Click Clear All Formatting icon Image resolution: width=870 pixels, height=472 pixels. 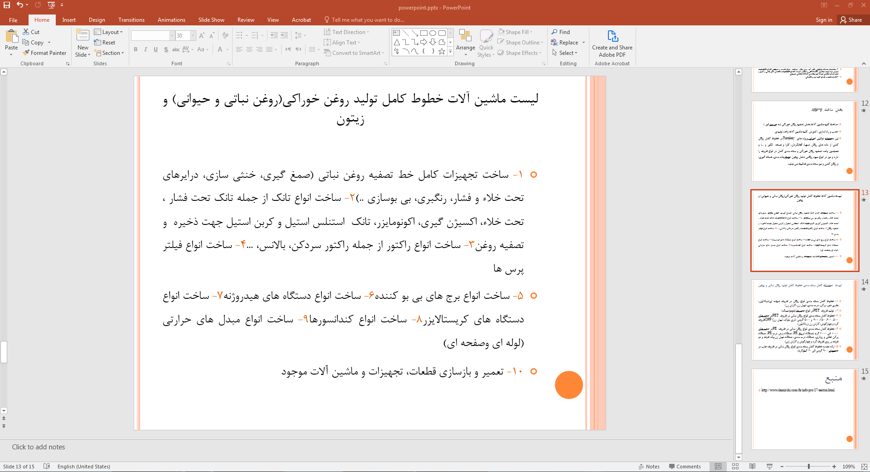[x=225, y=35]
